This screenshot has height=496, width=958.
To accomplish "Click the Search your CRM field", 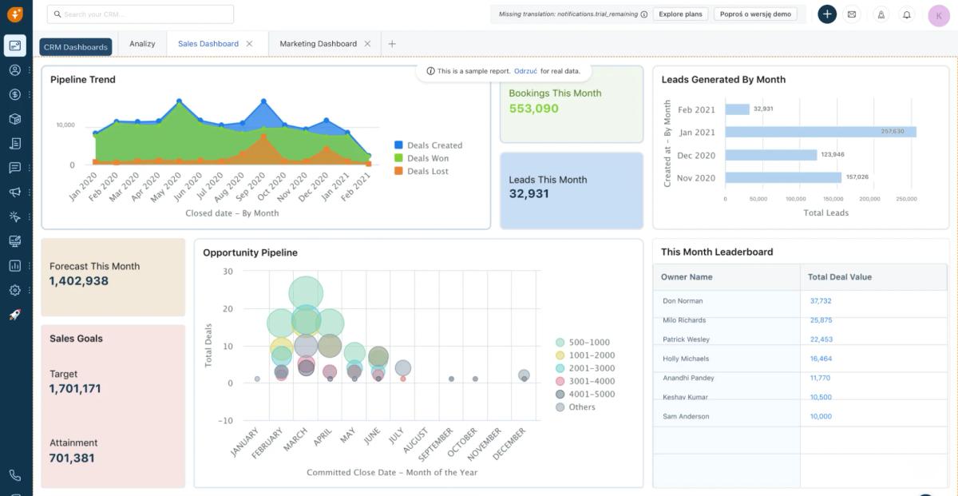I will click(141, 14).
